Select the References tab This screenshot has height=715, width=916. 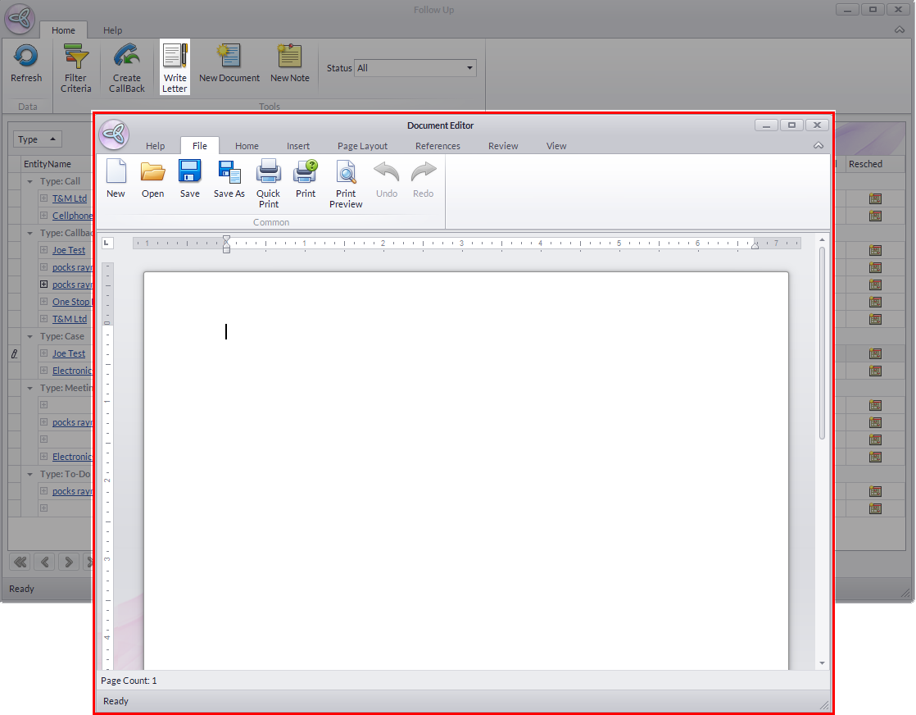click(438, 146)
